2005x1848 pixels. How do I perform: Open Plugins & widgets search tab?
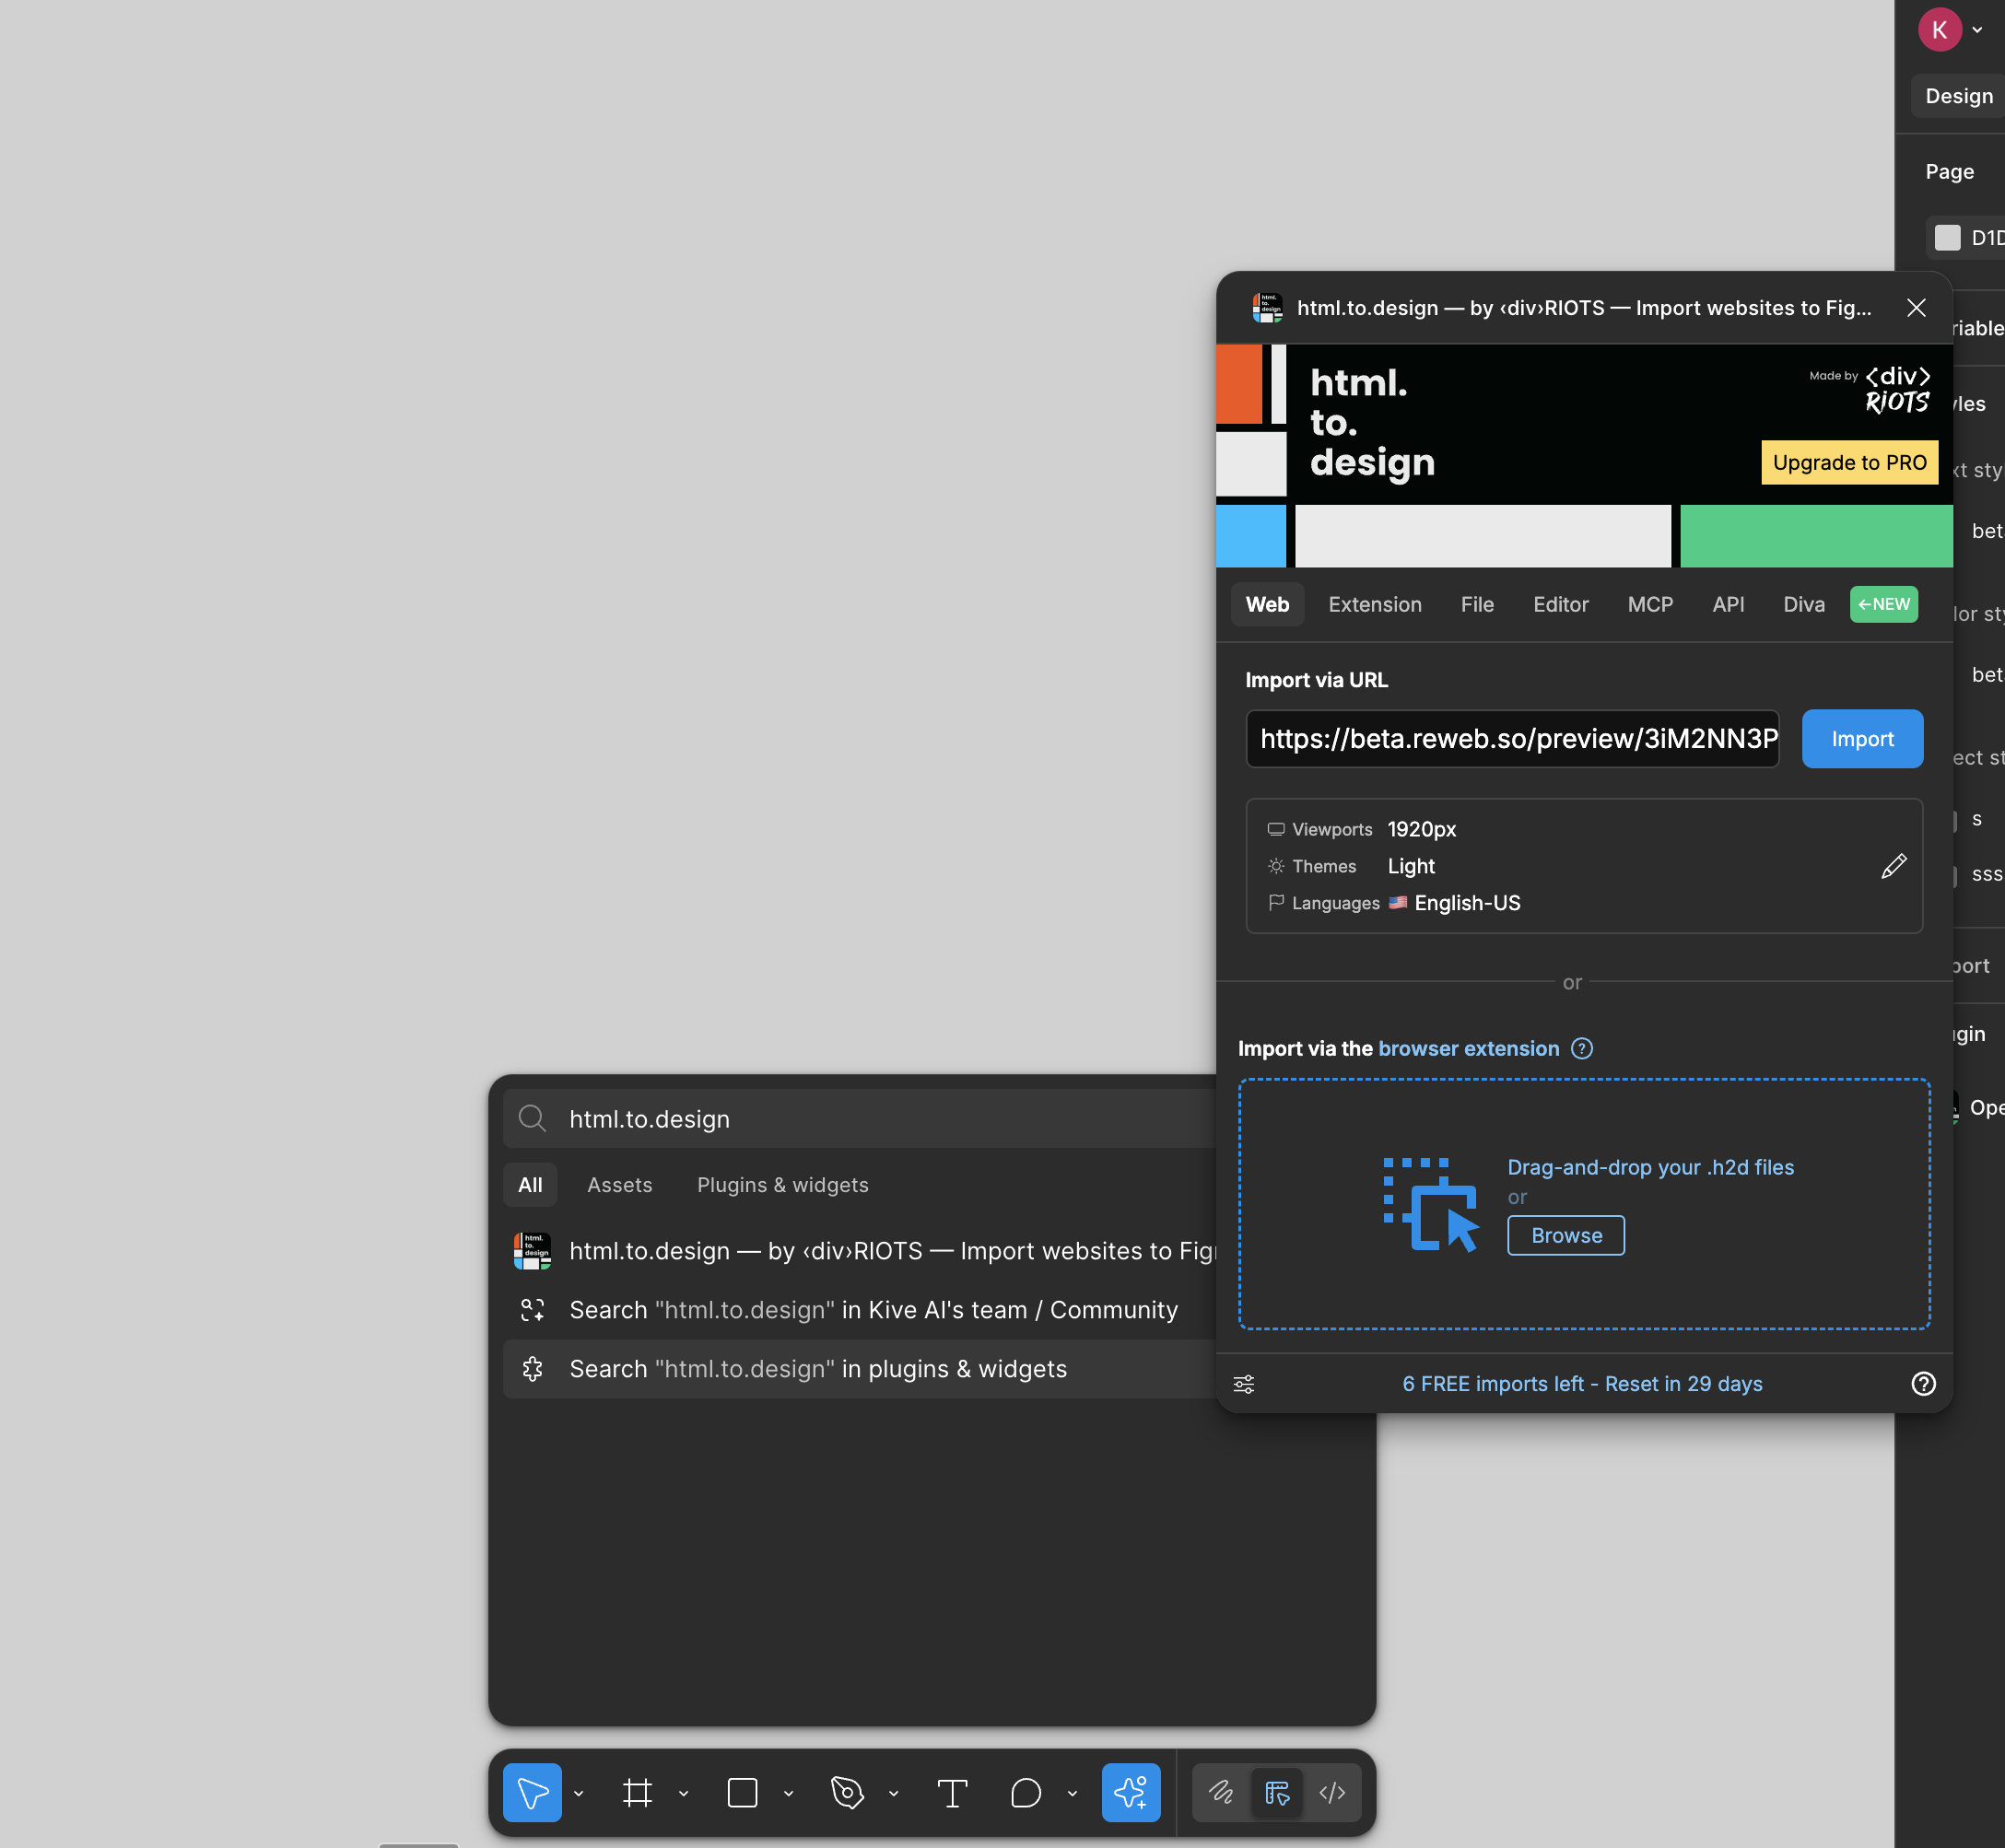click(782, 1185)
